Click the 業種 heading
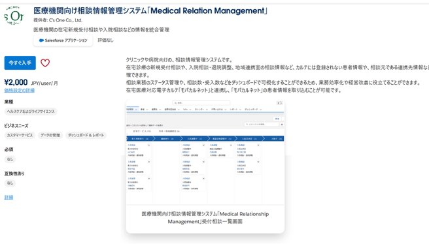The image size is (429, 244). (9, 102)
